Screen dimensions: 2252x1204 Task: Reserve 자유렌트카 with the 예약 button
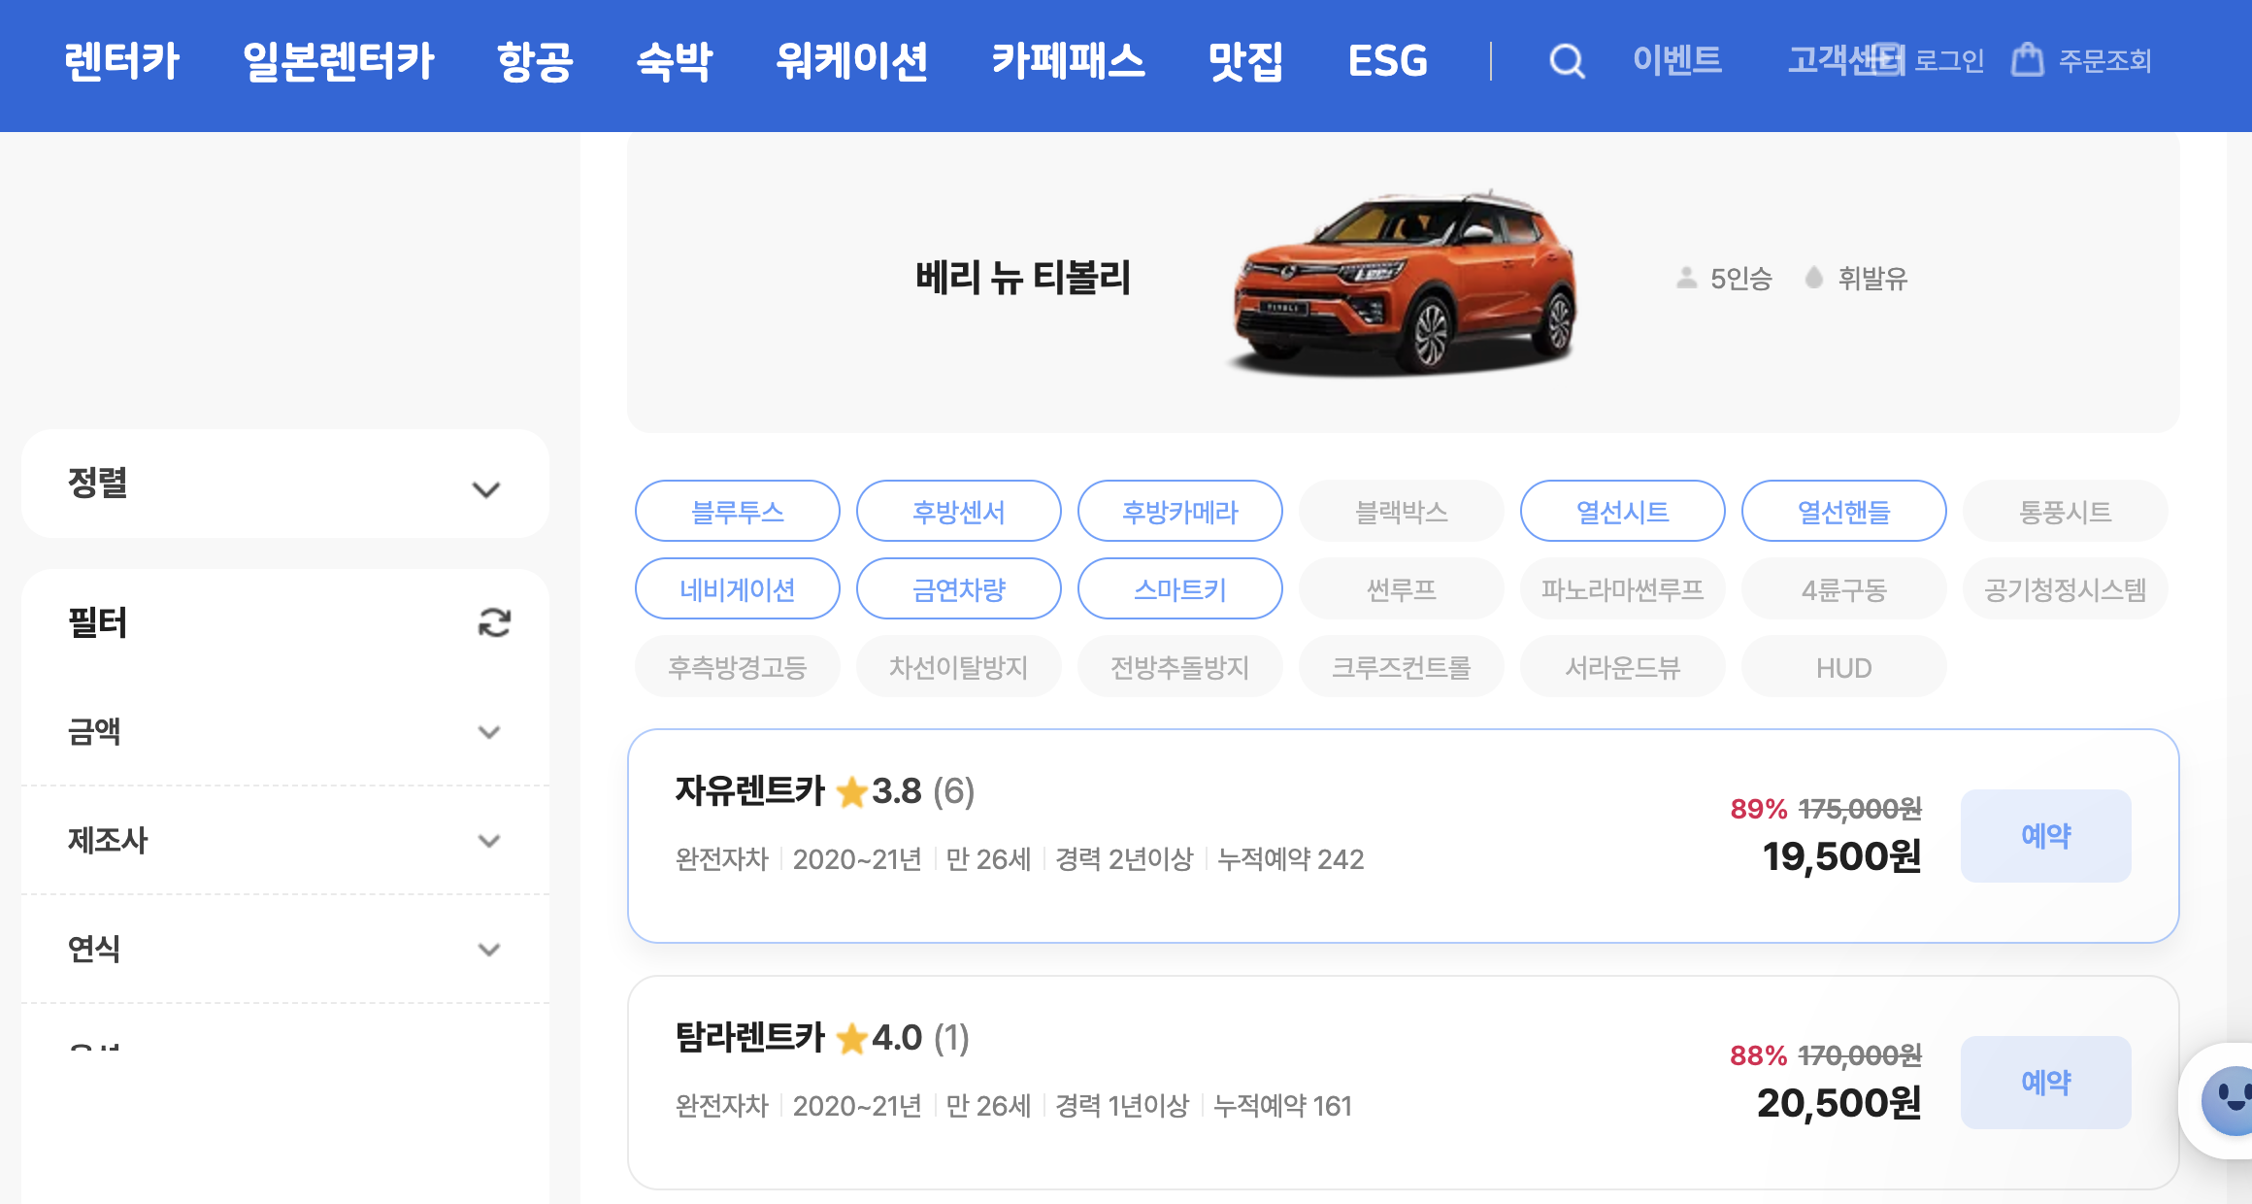tap(2045, 835)
